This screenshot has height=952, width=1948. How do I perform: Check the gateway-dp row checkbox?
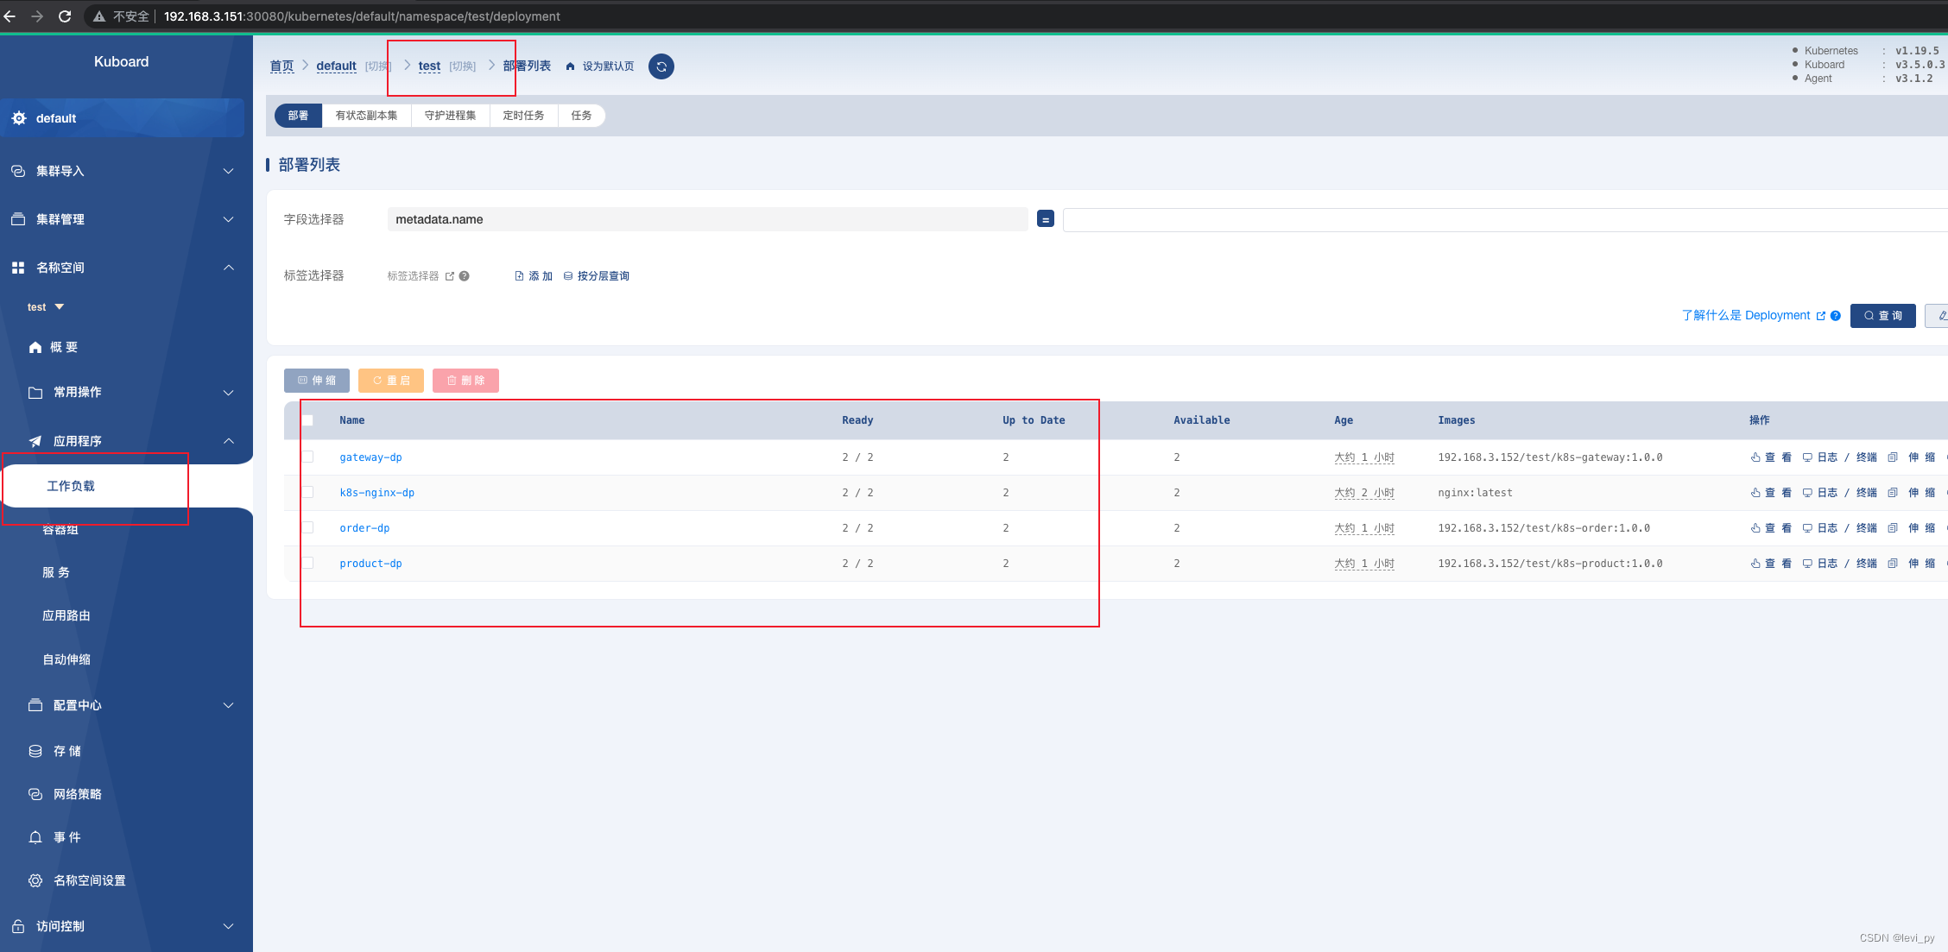tap(307, 457)
